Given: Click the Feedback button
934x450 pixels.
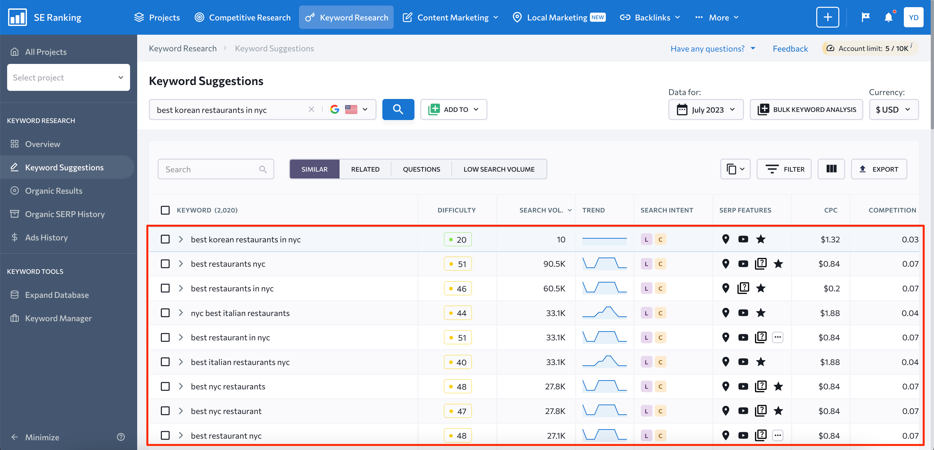Looking at the screenshot, I should 790,48.
